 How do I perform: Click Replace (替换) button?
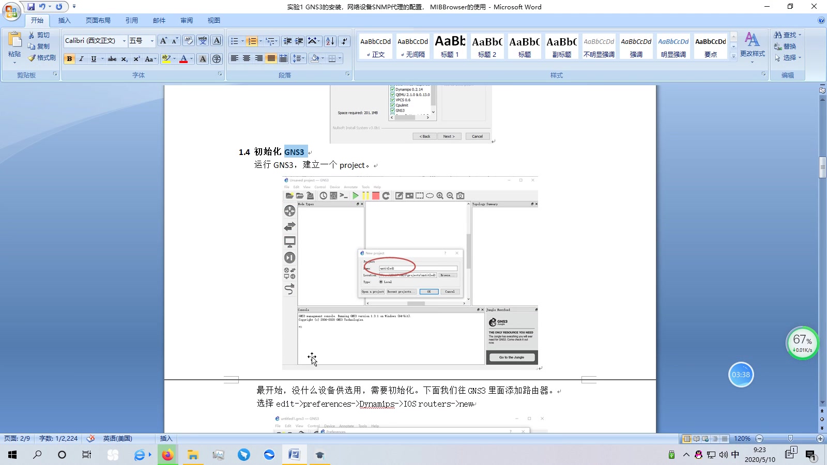tap(786, 47)
